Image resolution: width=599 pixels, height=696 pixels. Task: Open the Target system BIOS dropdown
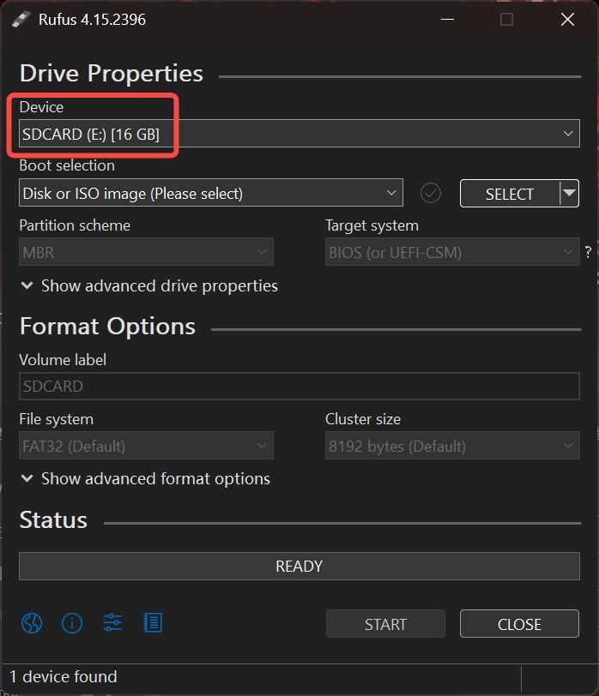click(x=452, y=252)
